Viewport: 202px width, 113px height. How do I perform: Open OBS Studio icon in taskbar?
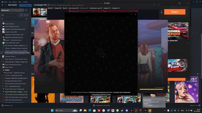[x=136, y=110]
